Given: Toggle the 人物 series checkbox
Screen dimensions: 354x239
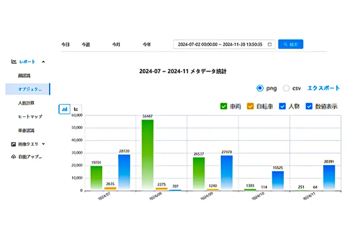Looking at the screenshot, I should pos(282,106).
